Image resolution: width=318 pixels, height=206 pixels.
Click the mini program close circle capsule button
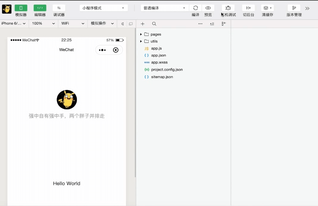tap(116, 50)
